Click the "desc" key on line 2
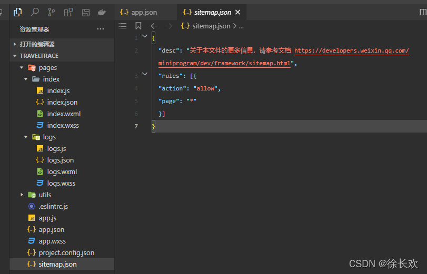The image size is (427, 274). [x=169, y=50]
